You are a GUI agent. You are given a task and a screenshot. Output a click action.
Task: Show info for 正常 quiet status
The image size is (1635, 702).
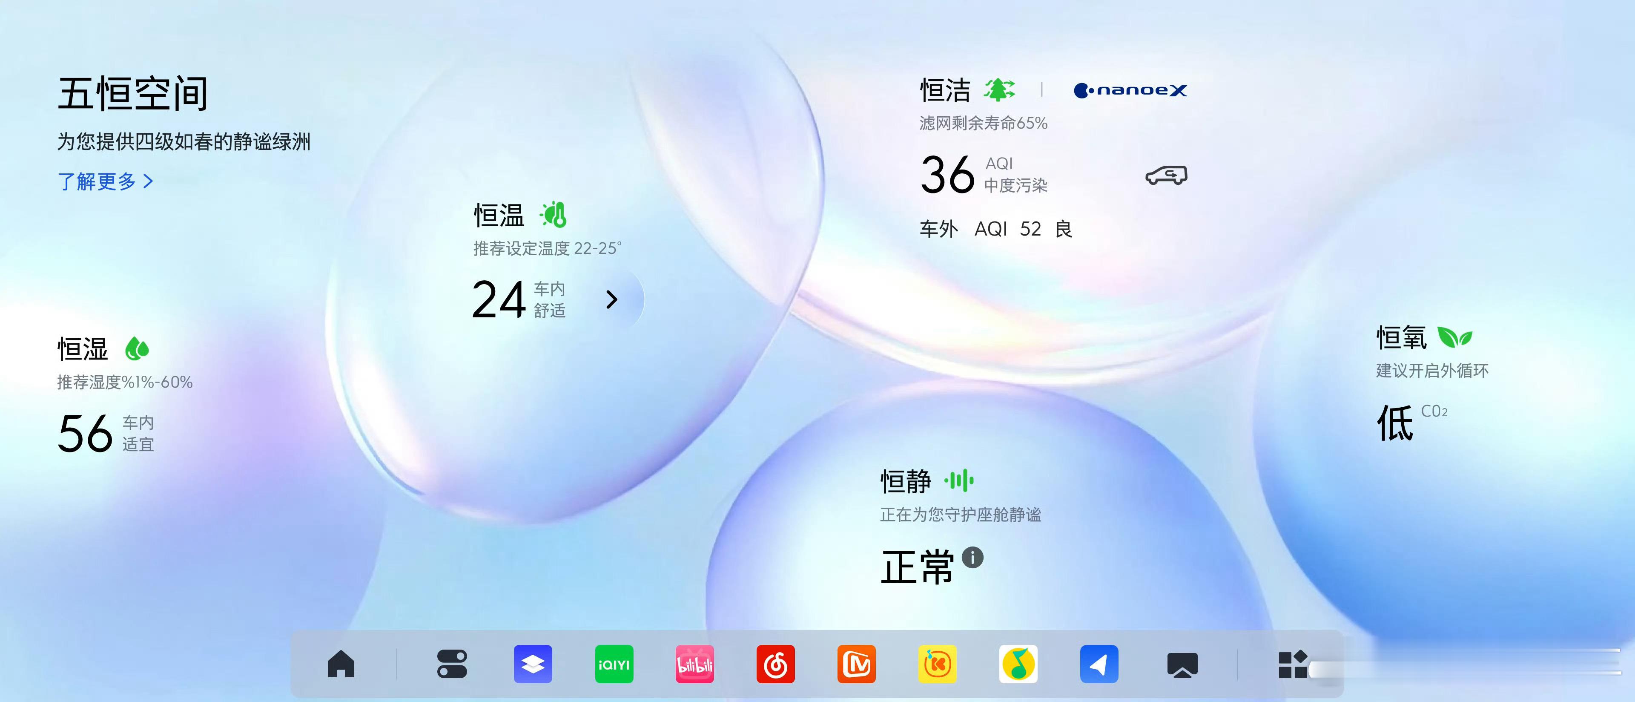coord(972,558)
